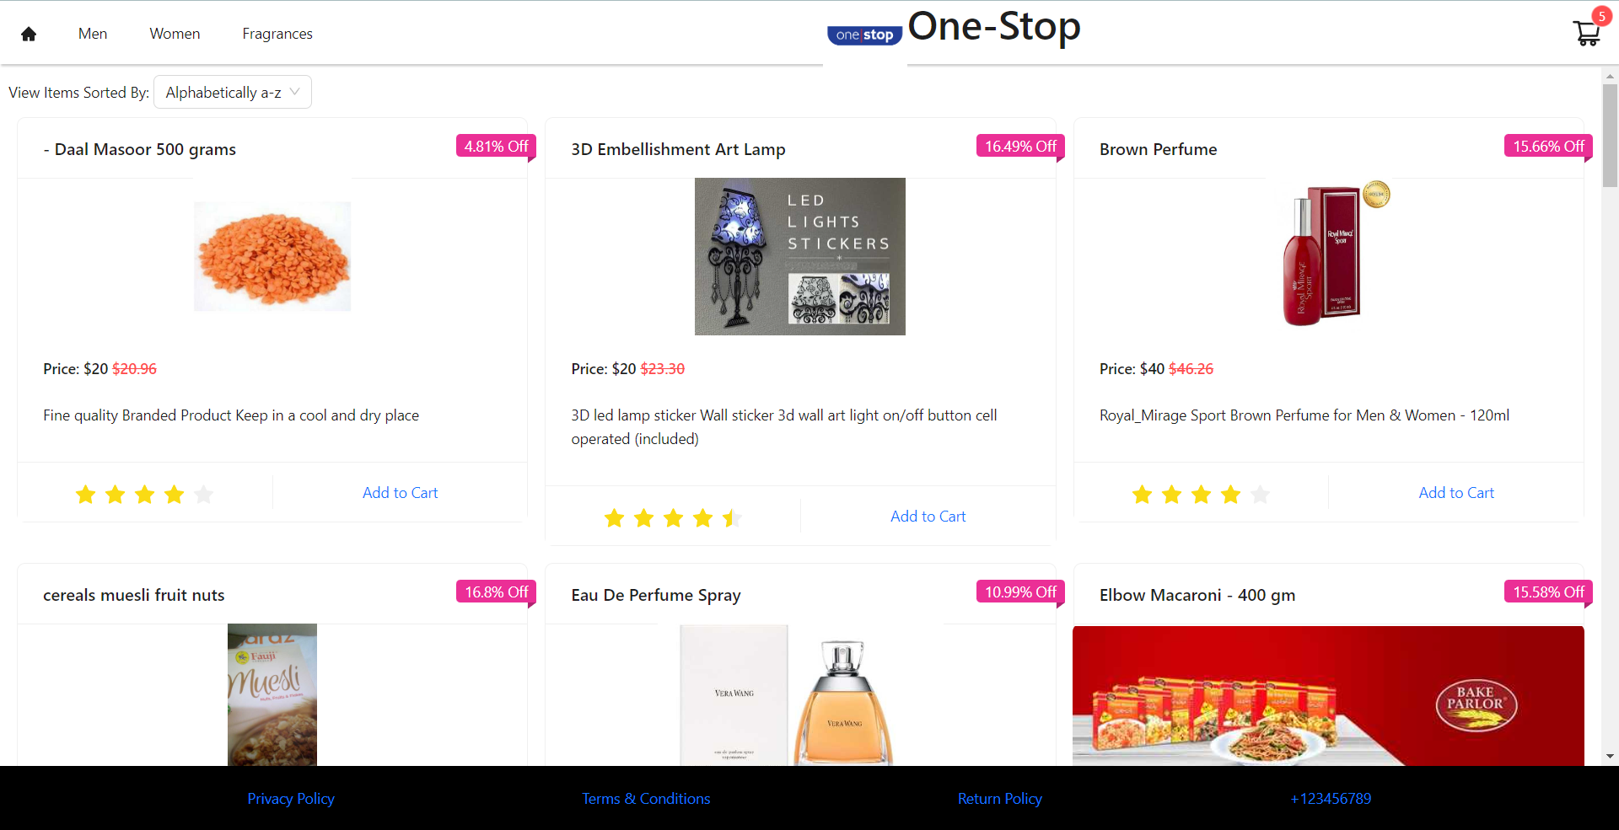Click the 4.81% Off discount badge

pos(496,146)
